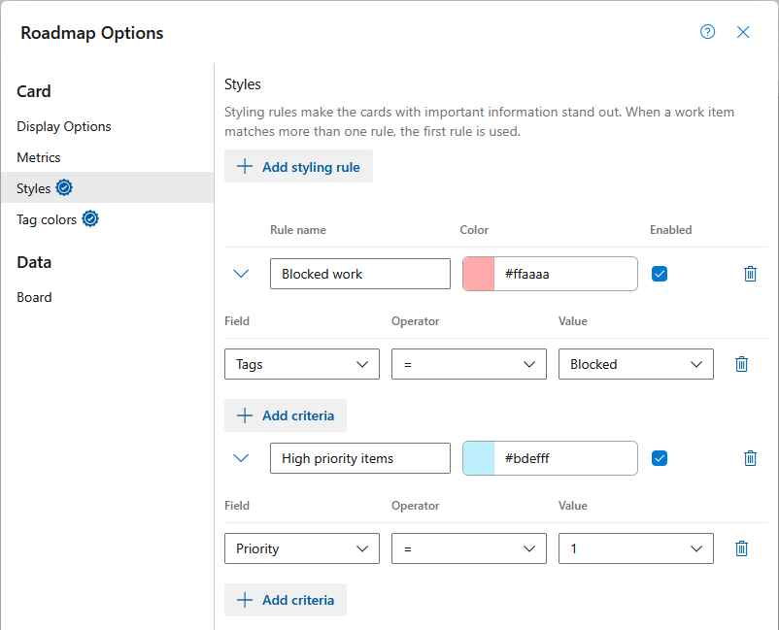This screenshot has height=630, width=779.
Task: Delete the Priority criteria row
Action: point(741,548)
